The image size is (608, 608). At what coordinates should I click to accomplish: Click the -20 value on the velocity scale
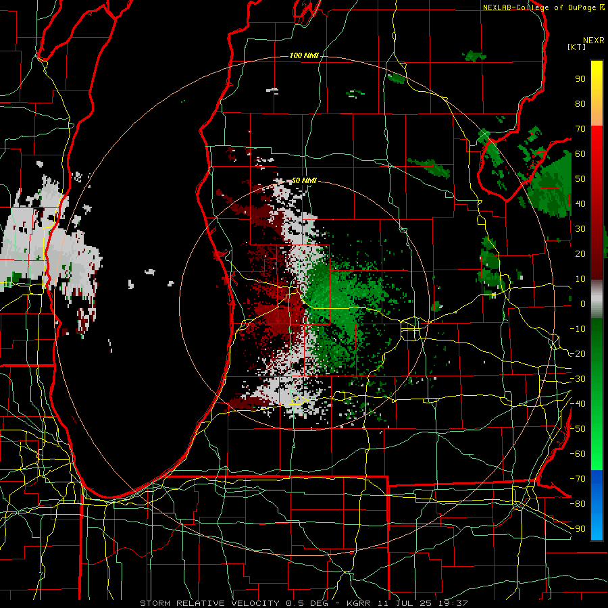pyautogui.click(x=578, y=354)
